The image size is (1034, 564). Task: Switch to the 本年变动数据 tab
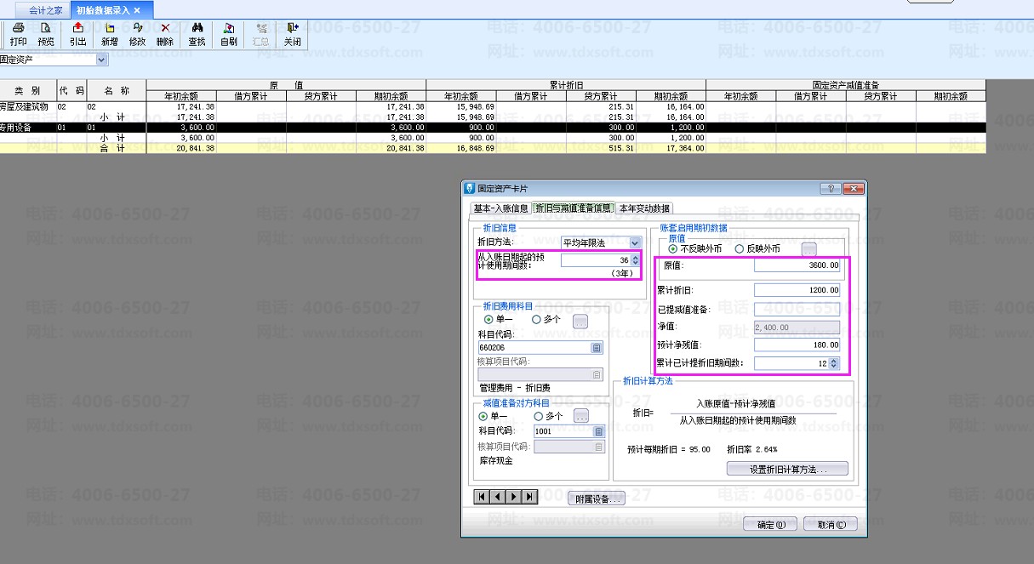pyautogui.click(x=644, y=208)
